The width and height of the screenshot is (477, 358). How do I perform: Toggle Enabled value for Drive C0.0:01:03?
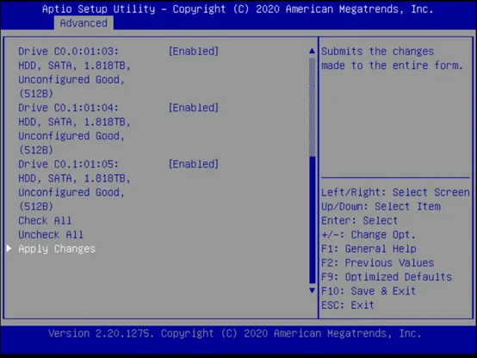point(194,51)
